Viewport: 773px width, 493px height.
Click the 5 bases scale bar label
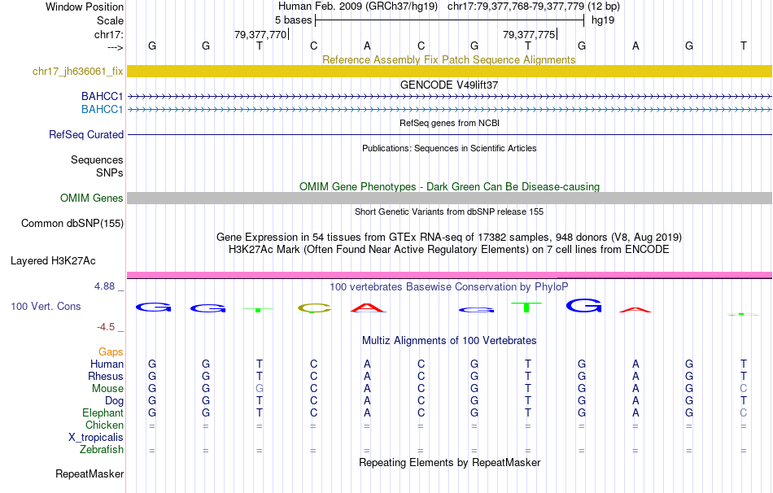293,20
